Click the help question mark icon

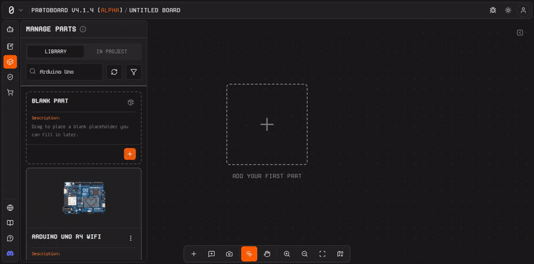10,238
